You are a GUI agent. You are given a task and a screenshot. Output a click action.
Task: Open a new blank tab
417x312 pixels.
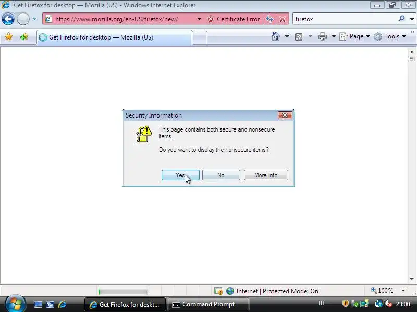(200, 37)
